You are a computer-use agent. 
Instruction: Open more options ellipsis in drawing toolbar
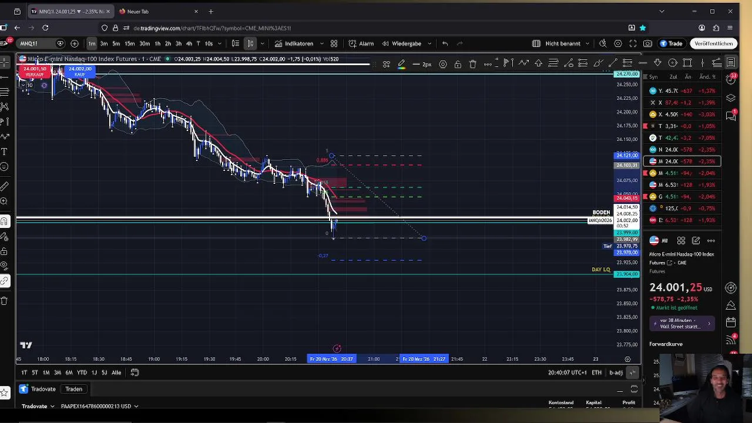click(488, 64)
